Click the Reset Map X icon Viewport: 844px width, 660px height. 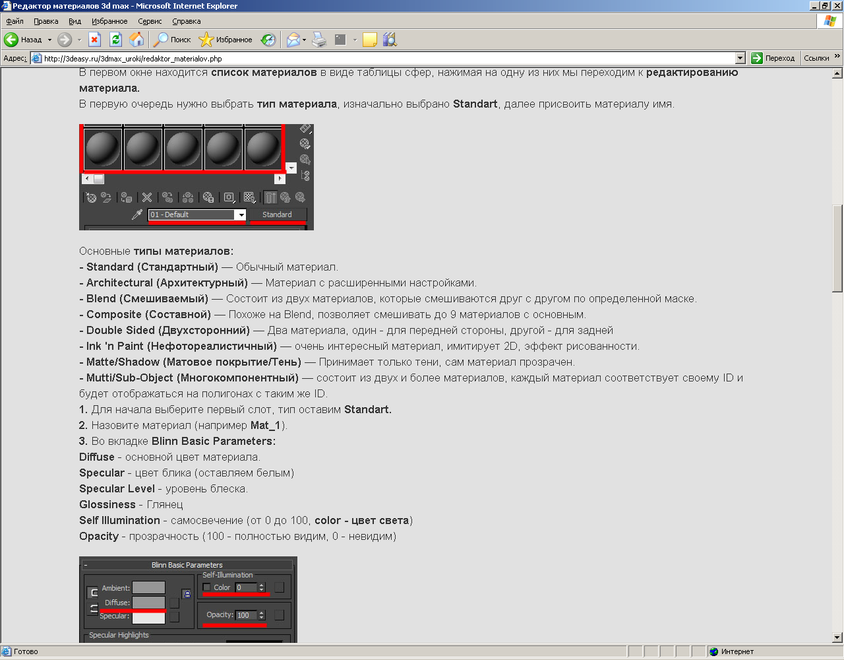(x=147, y=197)
